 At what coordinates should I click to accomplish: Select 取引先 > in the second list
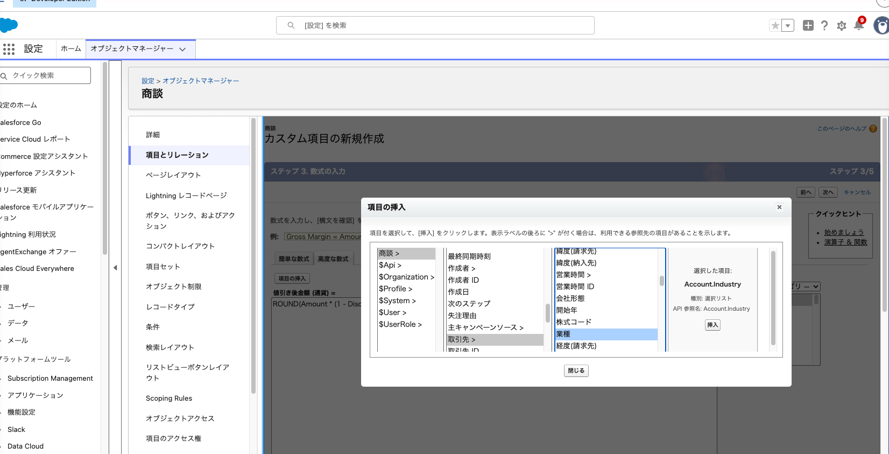click(495, 339)
